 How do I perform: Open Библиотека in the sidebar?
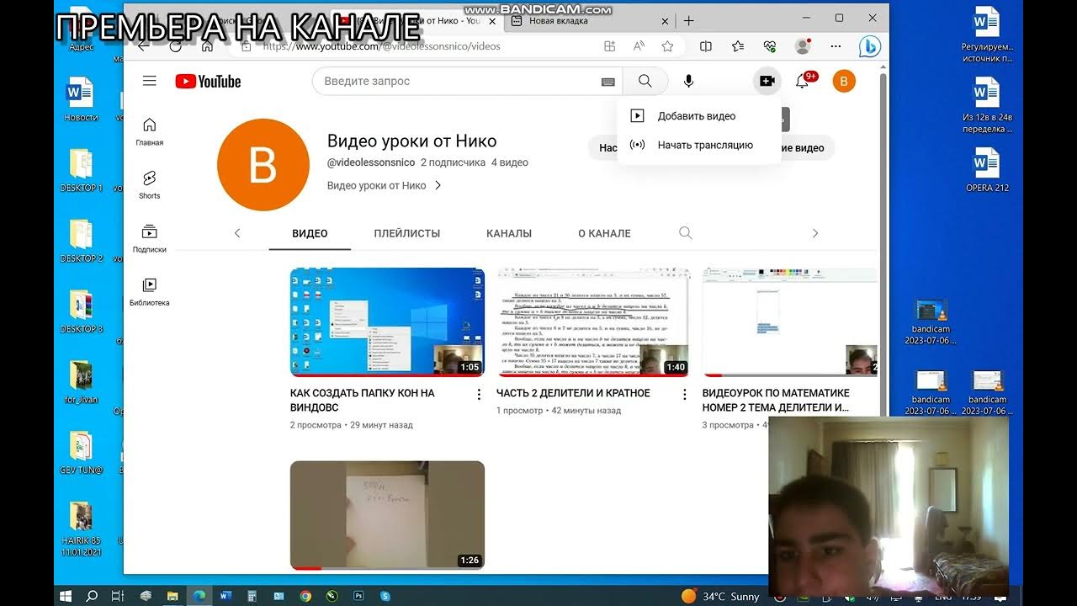coord(150,292)
